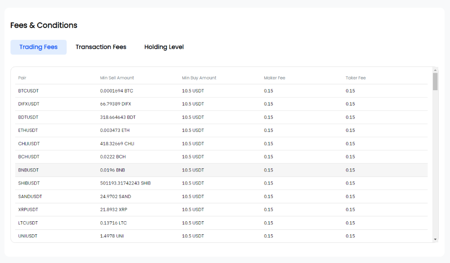Click the 418.32669 CHLI value
The width and height of the screenshot is (450, 263).
[117, 144]
